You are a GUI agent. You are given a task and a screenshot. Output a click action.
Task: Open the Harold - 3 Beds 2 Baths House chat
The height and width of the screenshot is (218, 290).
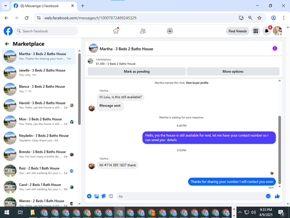(39, 105)
